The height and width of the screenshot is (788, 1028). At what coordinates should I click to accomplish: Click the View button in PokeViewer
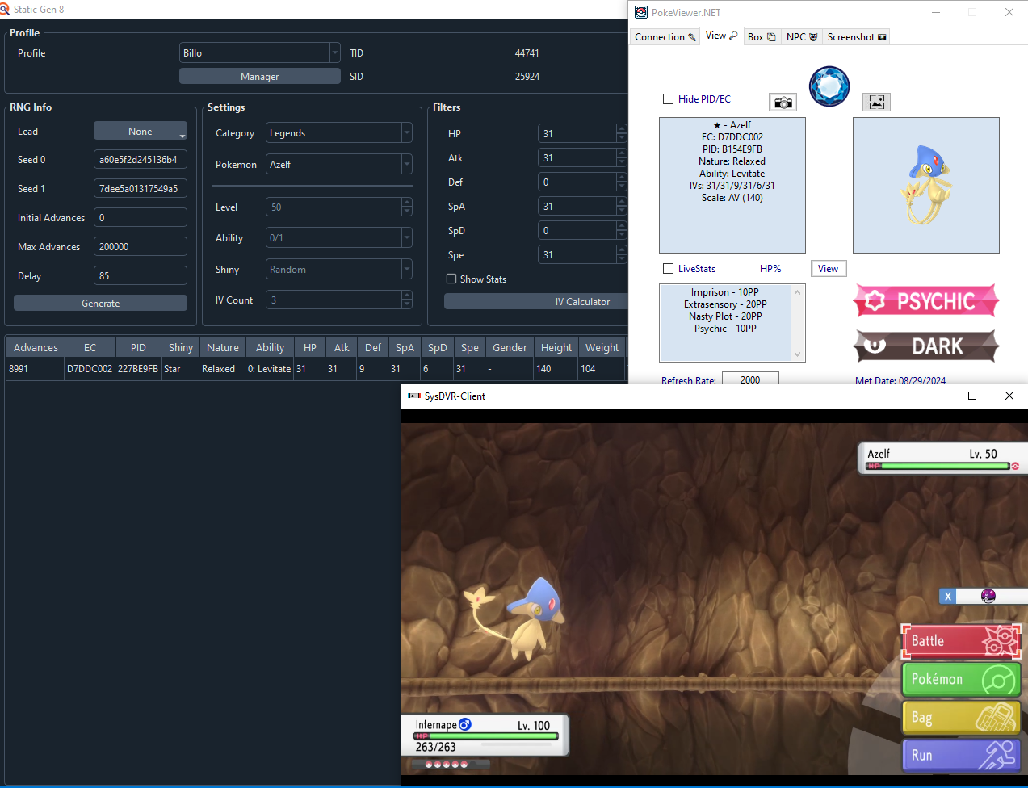pyautogui.click(x=828, y=269)
